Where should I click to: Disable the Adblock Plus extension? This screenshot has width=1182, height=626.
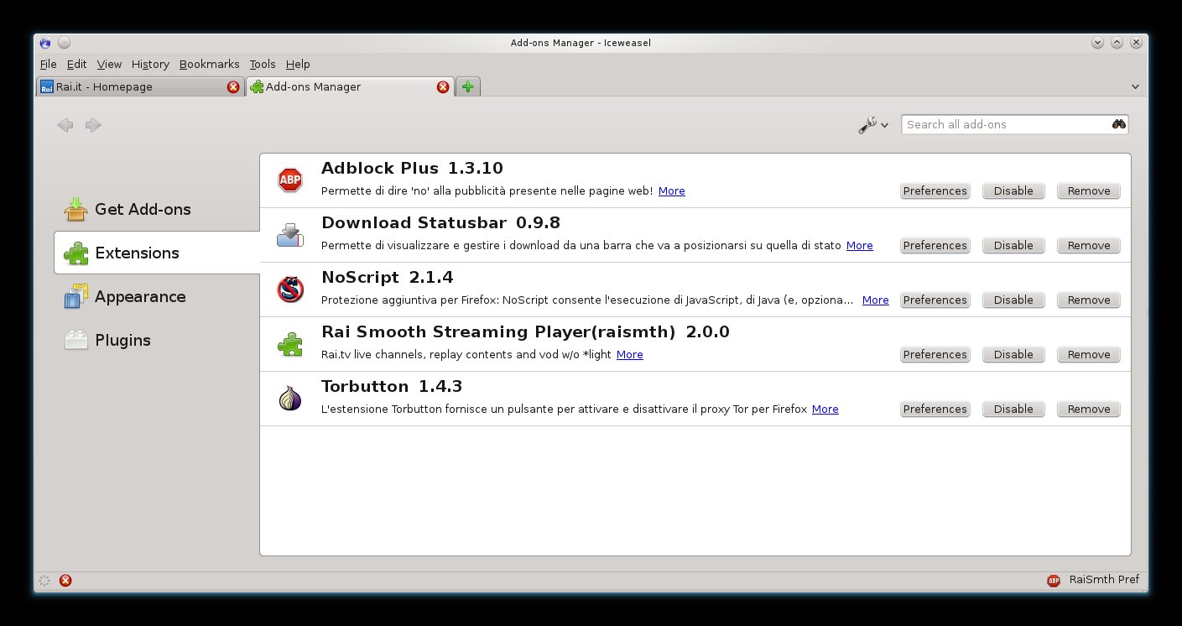coord(1013,191)
